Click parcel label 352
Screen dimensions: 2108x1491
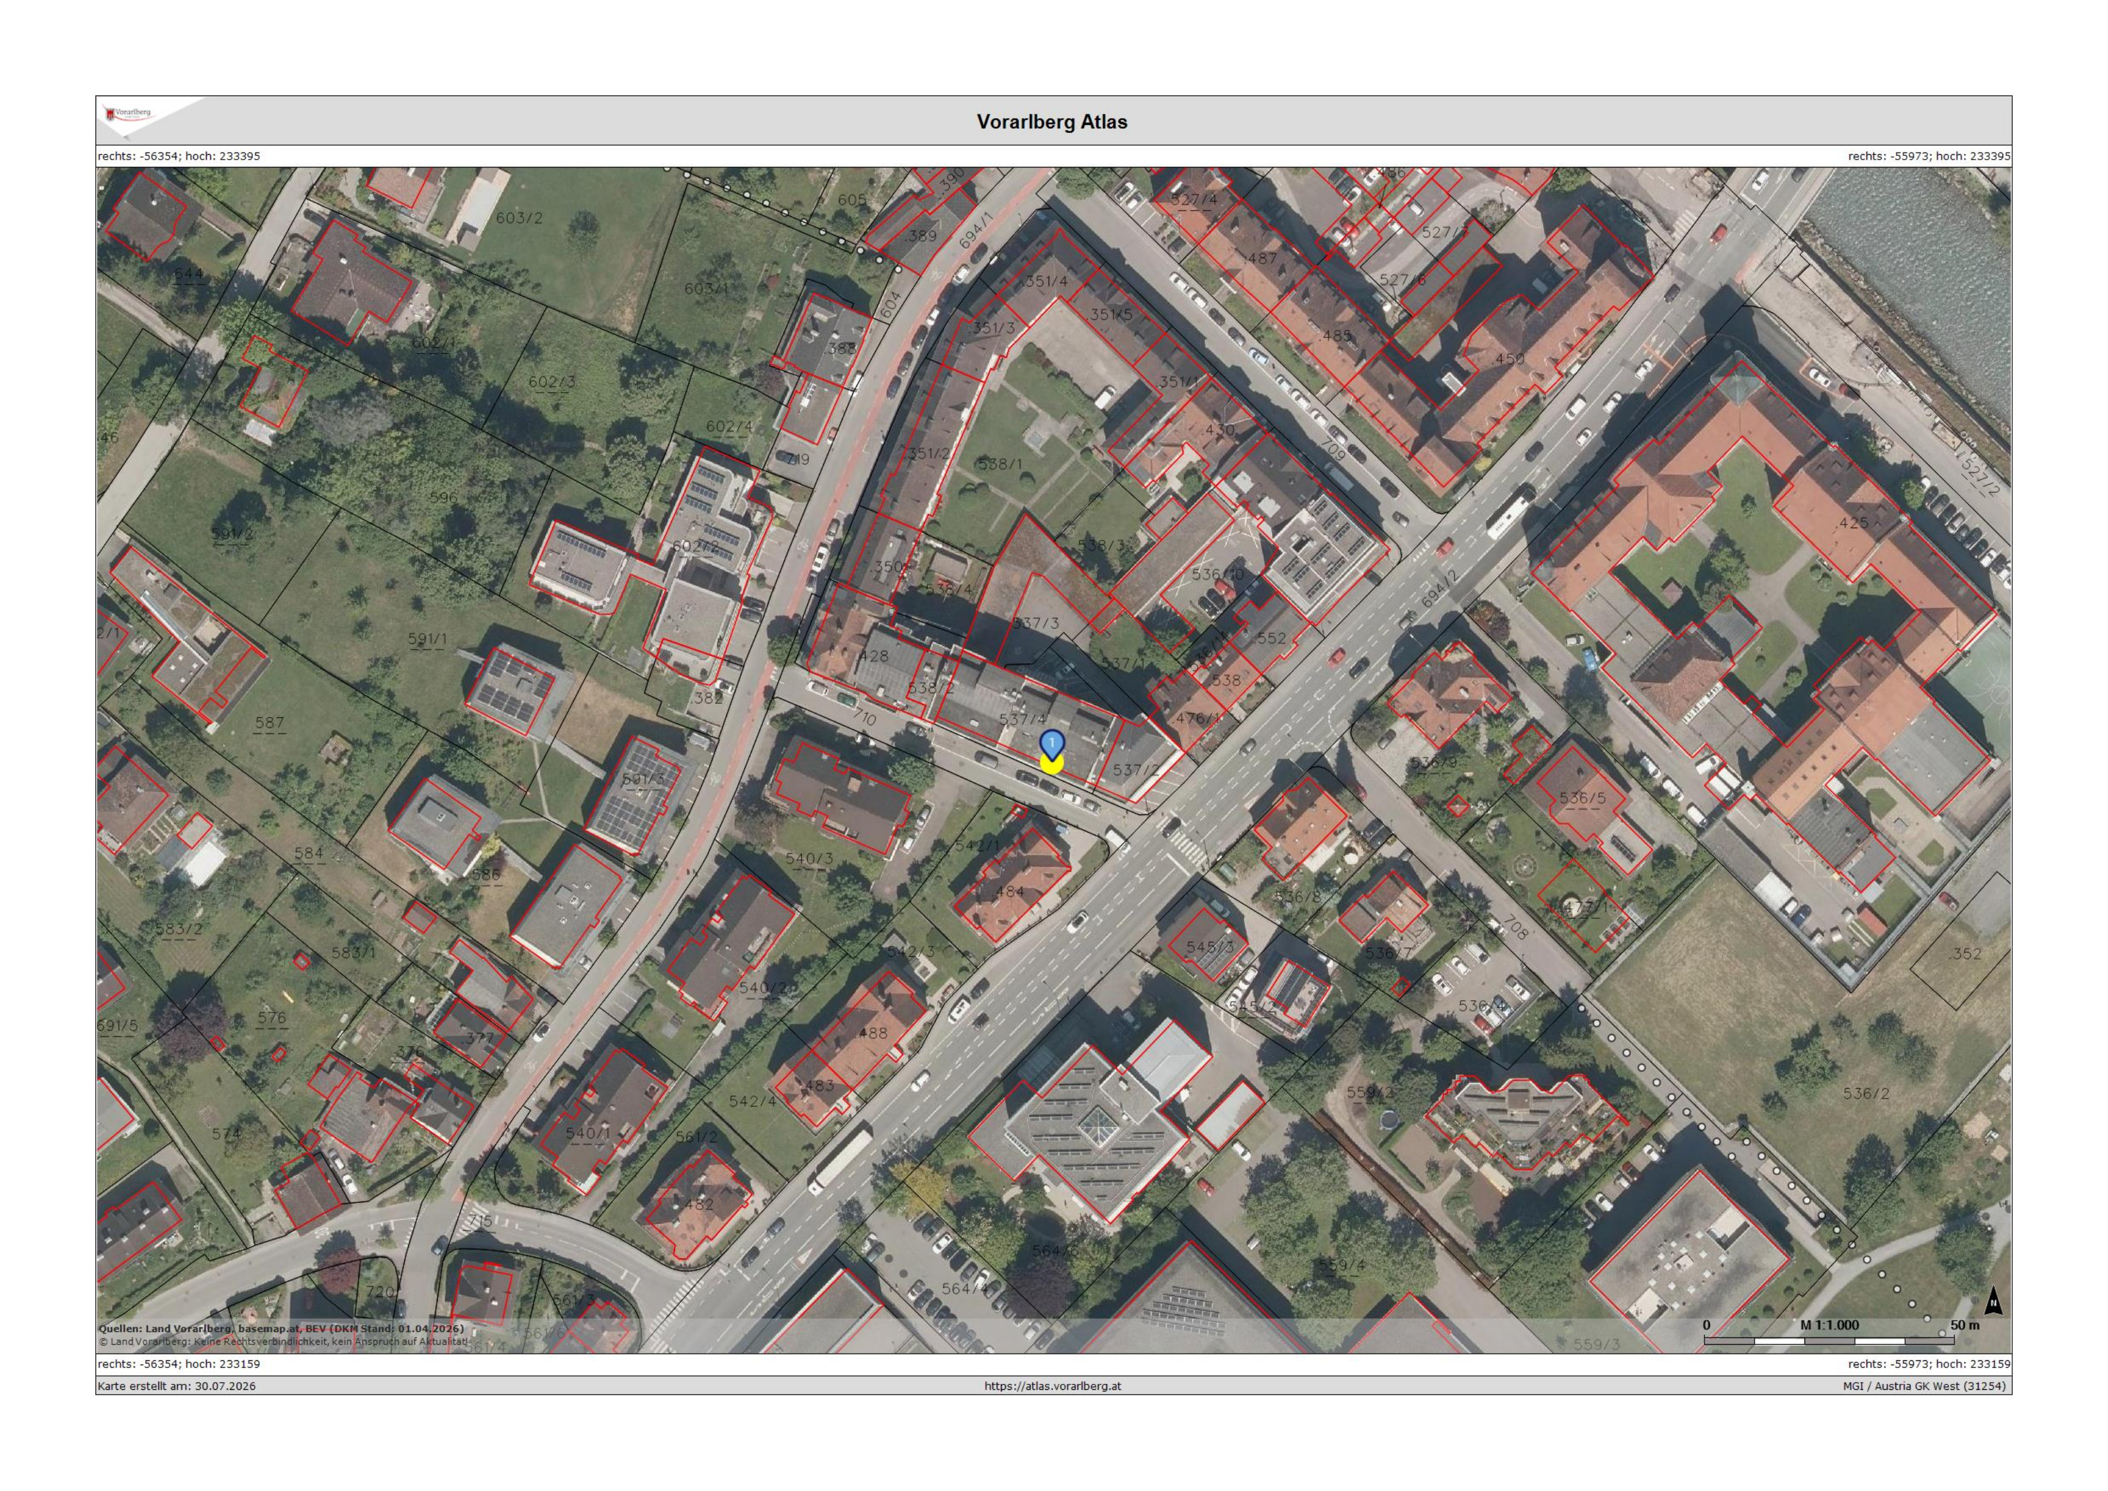coord(1966,954)
